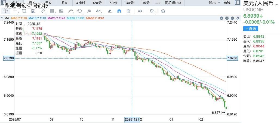Expand more timeframes with the ellipsis
Image resolution: width=280 pixels, height=123 pixels.
tap(158, 3)
